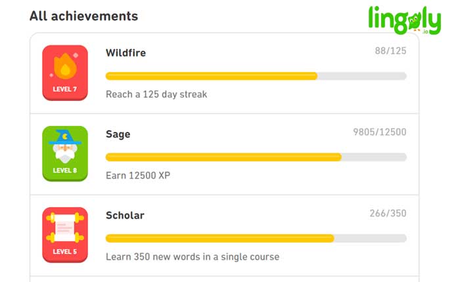Click the LEVEL 8 label on Sage badge
Screen dimensions: 460x282
tap(65, 171)
